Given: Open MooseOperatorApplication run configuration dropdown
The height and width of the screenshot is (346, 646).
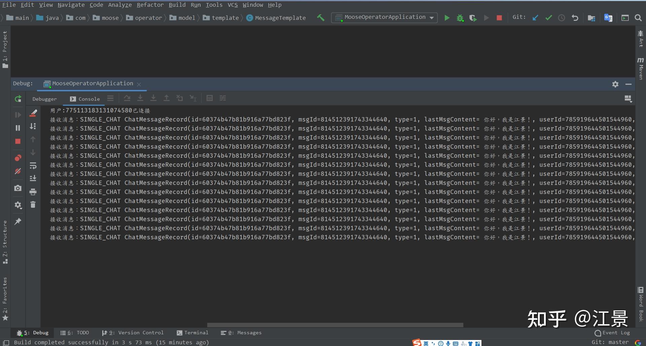Looking at the screenshot, I should click(384, 17).
